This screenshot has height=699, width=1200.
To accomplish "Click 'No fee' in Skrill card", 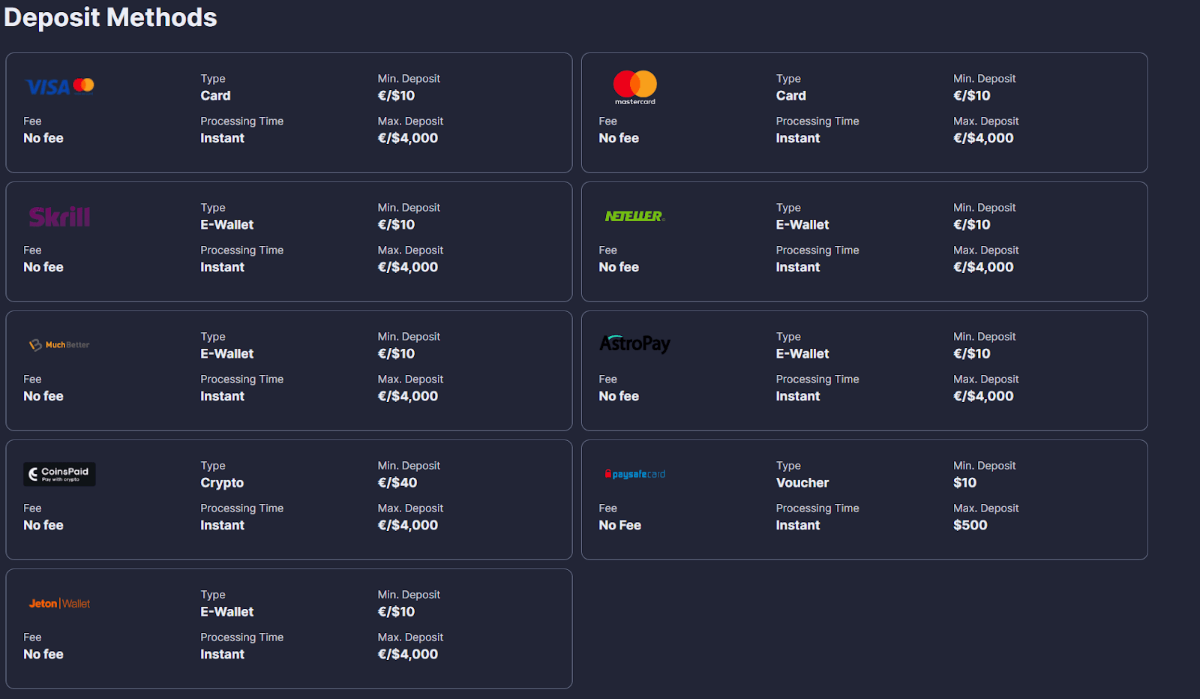I will (43, 267).
